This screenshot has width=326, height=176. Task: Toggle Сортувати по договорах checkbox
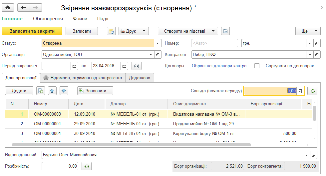(x=257, y=66)
